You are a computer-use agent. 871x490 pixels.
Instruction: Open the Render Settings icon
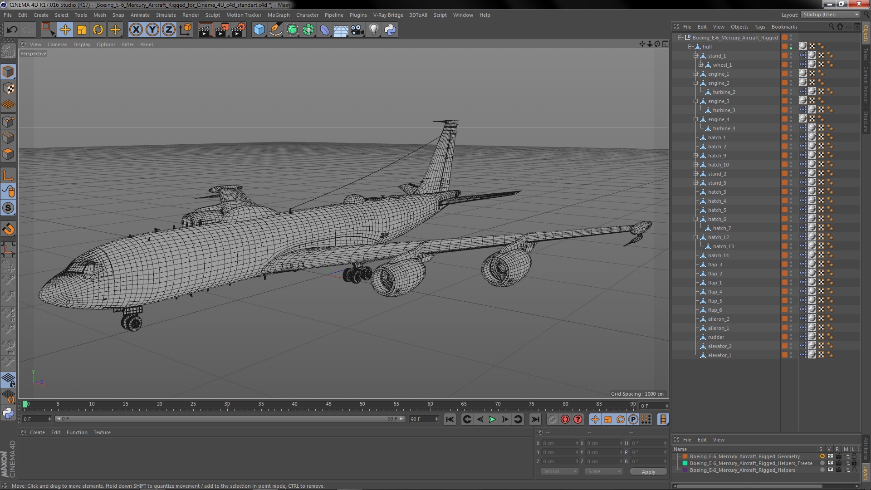pos(239,30)
